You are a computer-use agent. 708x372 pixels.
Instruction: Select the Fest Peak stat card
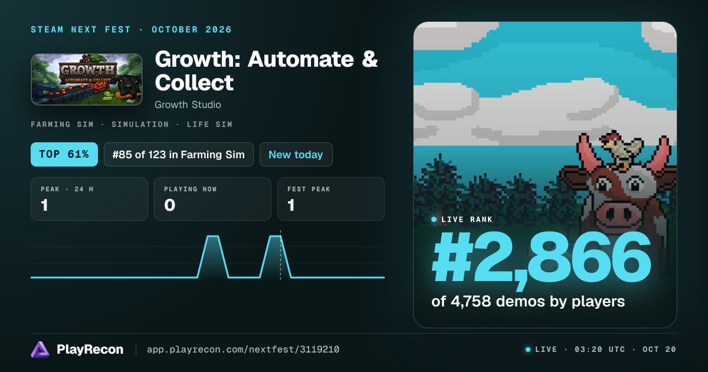331,199
